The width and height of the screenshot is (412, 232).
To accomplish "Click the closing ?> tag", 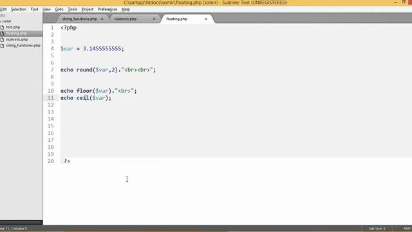I will click(67, 161).
